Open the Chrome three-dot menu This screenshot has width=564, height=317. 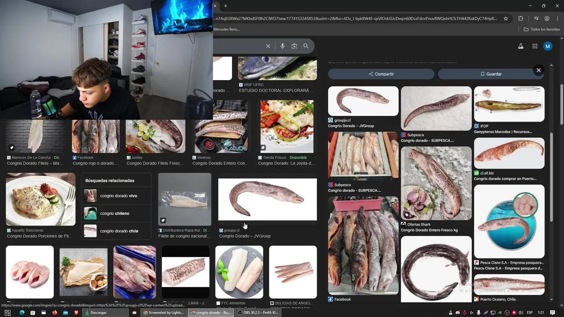point(557,18)
